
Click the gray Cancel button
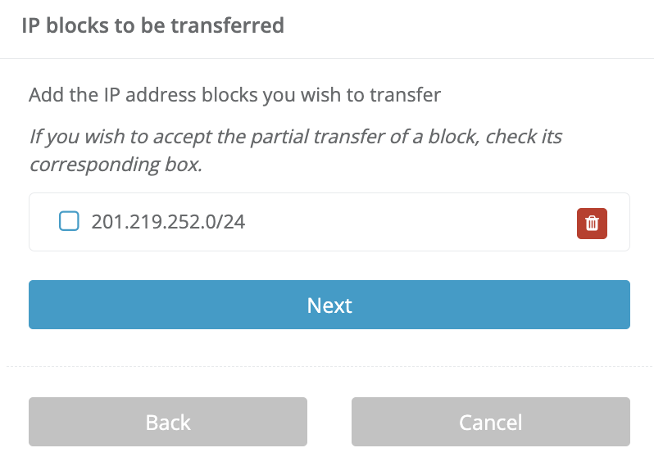[x=490, y=422]
